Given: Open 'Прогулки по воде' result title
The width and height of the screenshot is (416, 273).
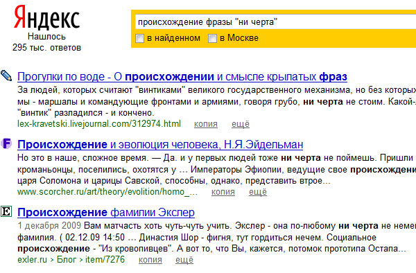Looking at the screenshot, I should (x=182, y=77).
